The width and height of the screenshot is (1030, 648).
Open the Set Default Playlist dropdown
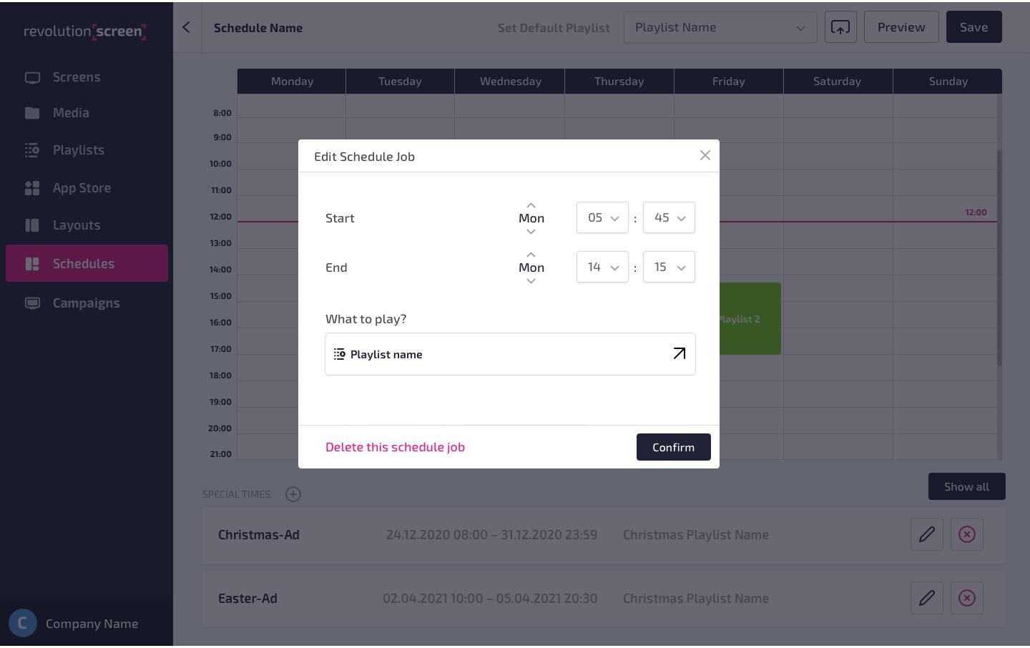pyautogui.click(x=720, y=27)
